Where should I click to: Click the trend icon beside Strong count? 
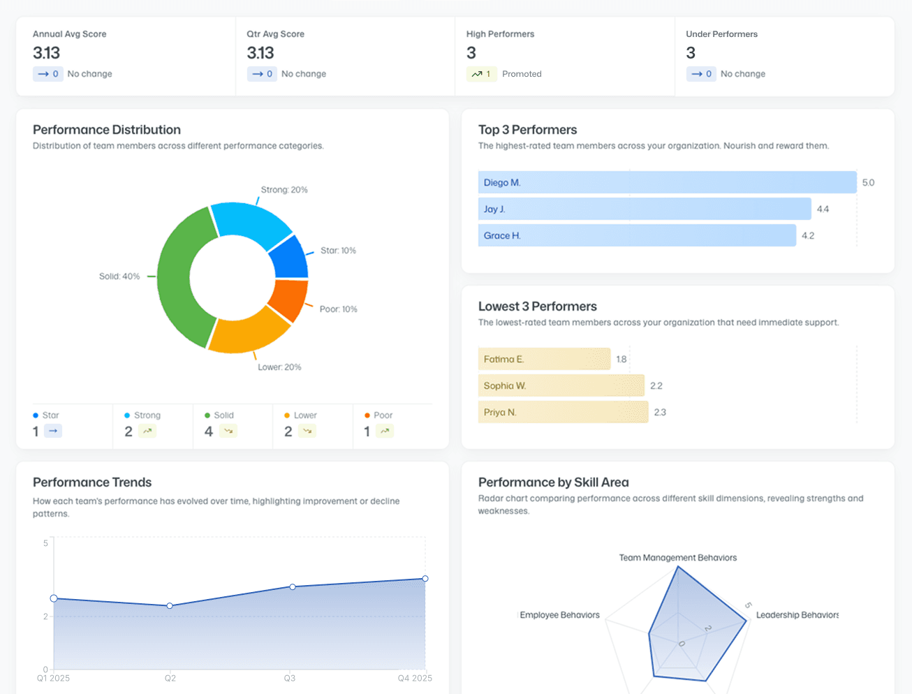[x=147, y=431]
